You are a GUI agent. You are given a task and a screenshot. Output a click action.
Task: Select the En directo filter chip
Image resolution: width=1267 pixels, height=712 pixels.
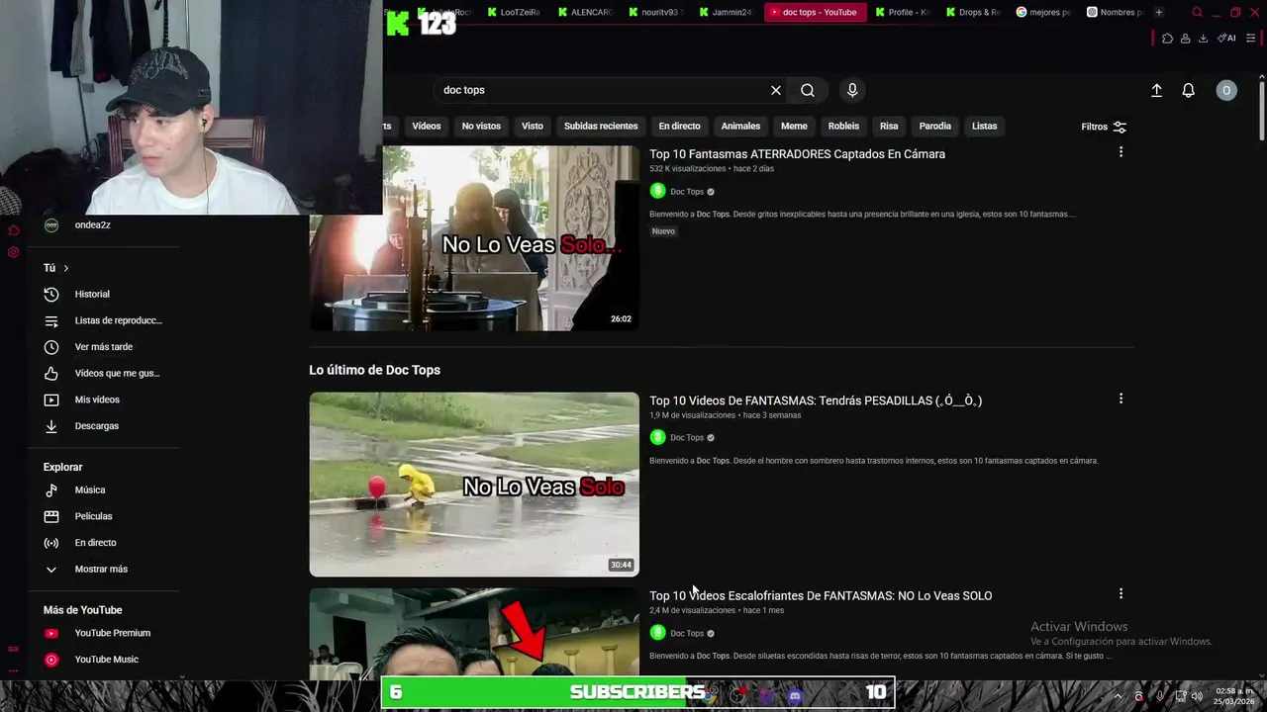point(679,126)
